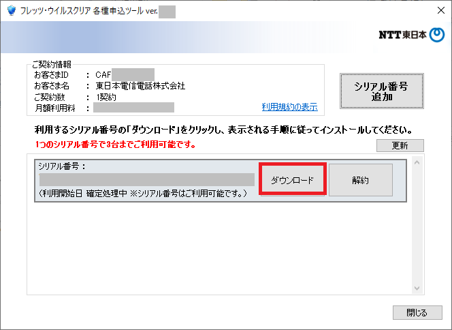Viewport: 452px width, 330px height.
Task: Click the NTT東日本 logo
Action: tap(412, 35)
